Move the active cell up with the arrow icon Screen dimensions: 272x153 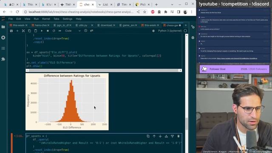pyautogui.click(x=154, y=136)
